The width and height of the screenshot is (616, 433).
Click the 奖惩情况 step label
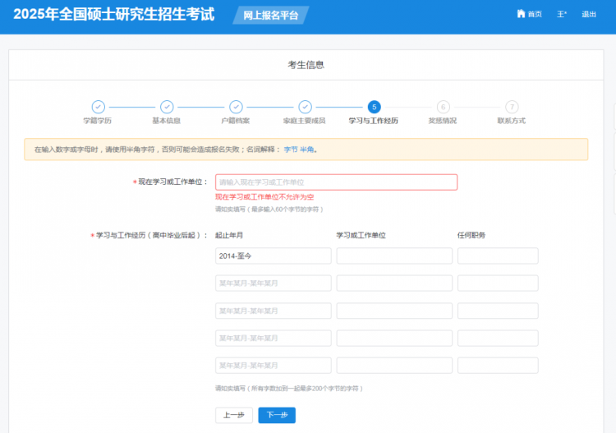point(443,121)
